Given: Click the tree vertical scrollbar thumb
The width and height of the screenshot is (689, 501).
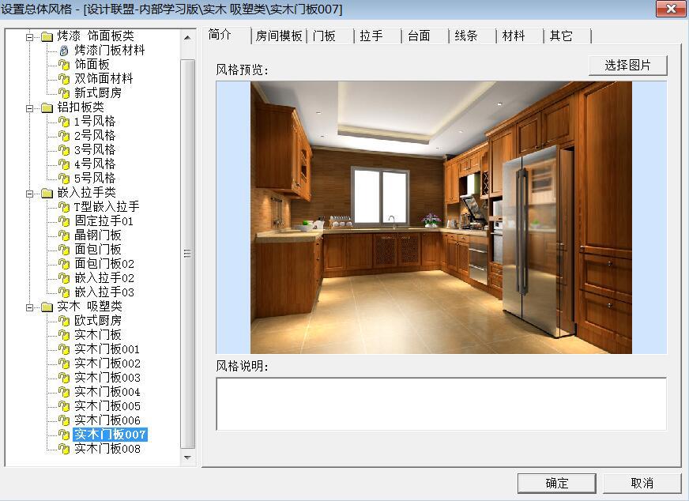Looking at the screenshot, I should 187,254.
